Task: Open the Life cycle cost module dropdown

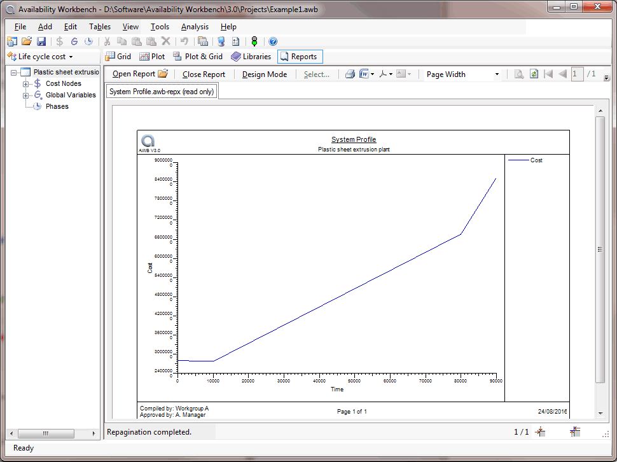Action: (39, 57)
